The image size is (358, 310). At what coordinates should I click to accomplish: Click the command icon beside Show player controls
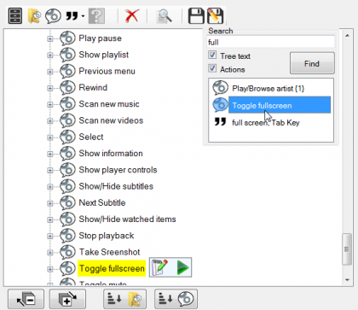click(67, 170)
